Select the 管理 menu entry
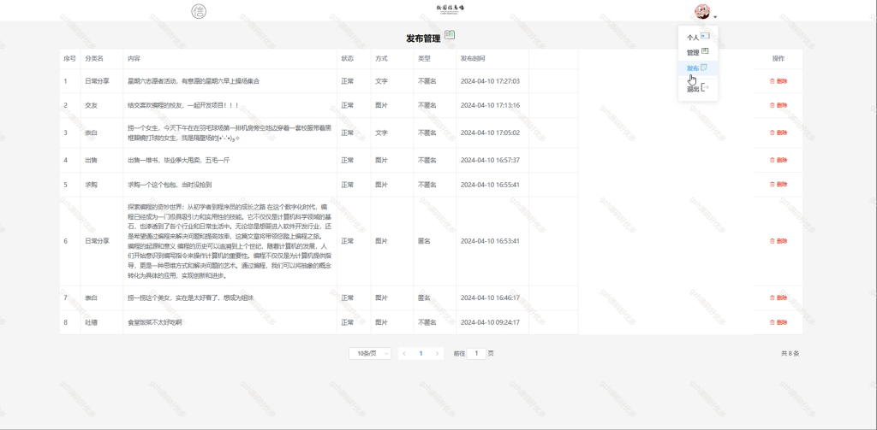 tap(698, 52)
